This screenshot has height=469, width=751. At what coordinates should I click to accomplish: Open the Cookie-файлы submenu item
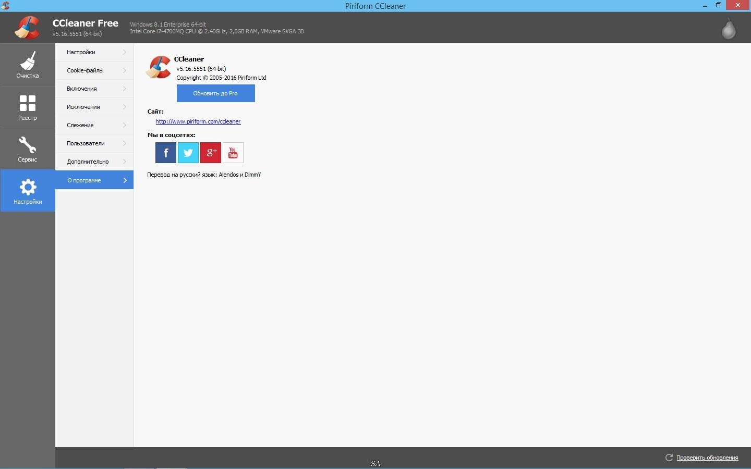94,70
